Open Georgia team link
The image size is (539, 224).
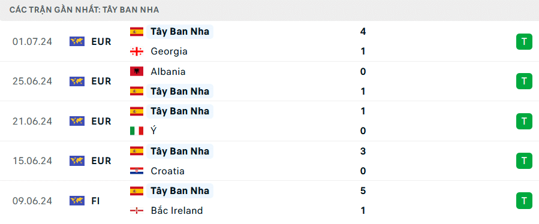169,52
